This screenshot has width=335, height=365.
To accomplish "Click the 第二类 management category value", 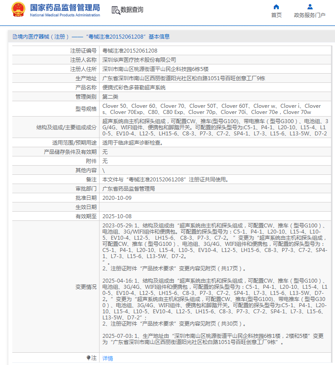I will 110,96.
